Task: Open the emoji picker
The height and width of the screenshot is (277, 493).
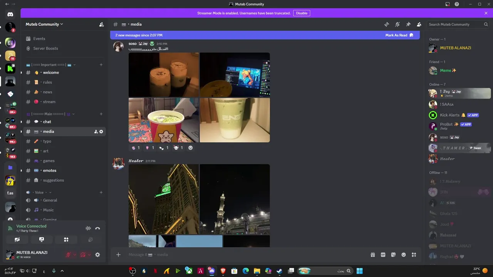Action: click(404, 255)
